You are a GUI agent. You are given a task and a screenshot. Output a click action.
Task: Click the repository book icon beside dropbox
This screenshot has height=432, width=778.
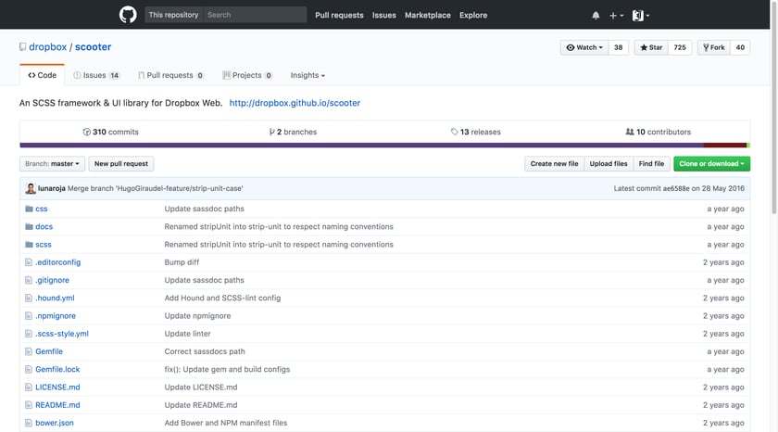[x=22, y=46]
